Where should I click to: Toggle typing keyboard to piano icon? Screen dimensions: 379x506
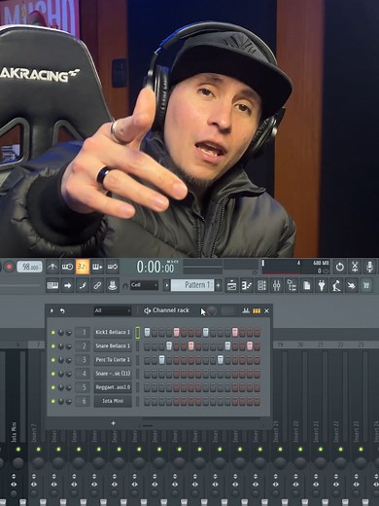pyautogui.click(x=52, y=285)
